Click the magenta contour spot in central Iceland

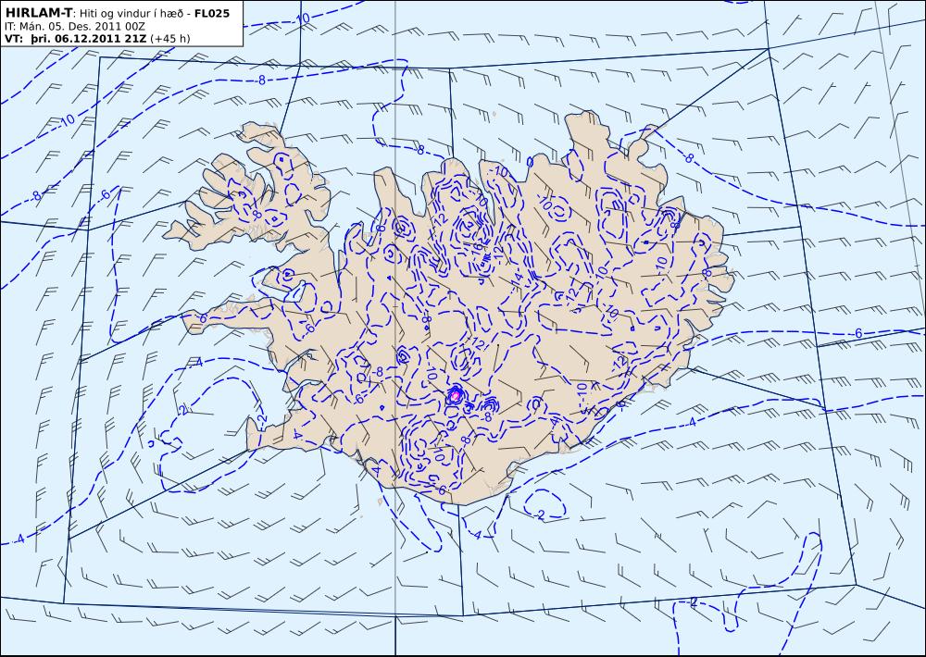[x=454, y=395]
